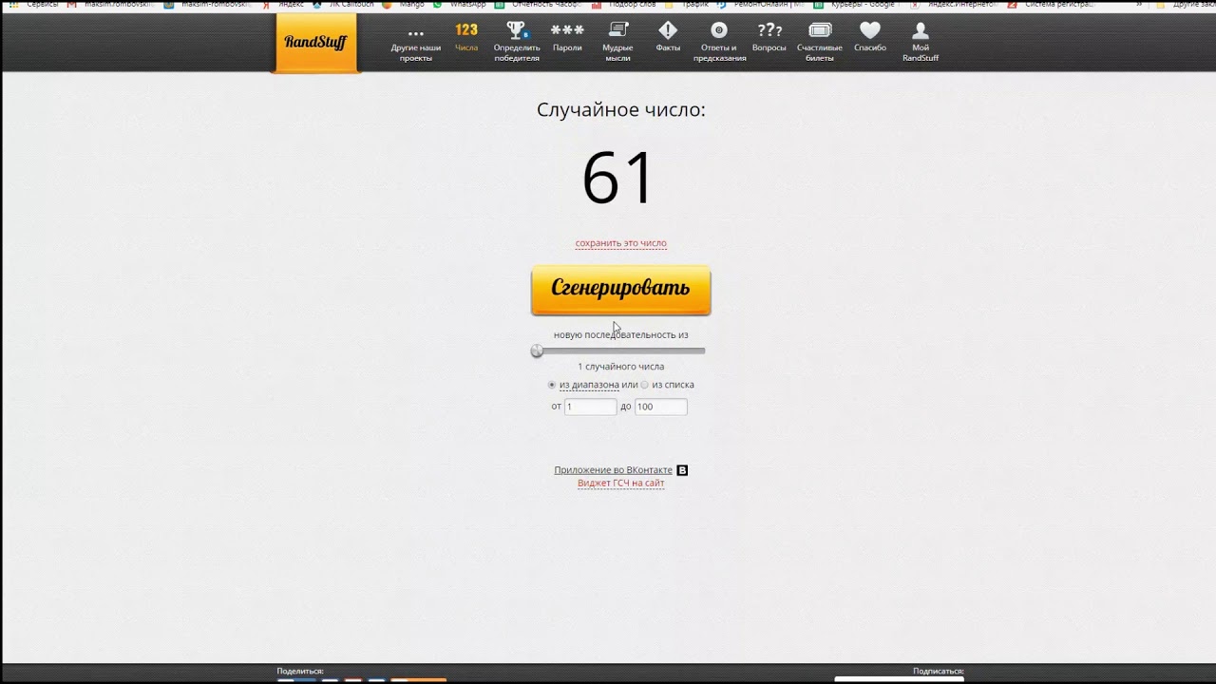Open the Виджет ГСЧ на сайт link
The height and width of the screenshot is (684, 1216).
pos(620,484)
